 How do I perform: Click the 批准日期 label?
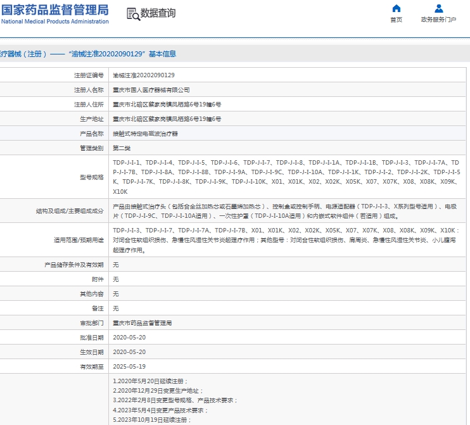tap(92, 338)
